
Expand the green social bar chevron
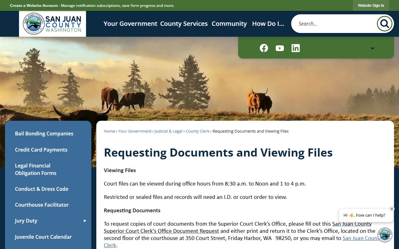[372, 48]
